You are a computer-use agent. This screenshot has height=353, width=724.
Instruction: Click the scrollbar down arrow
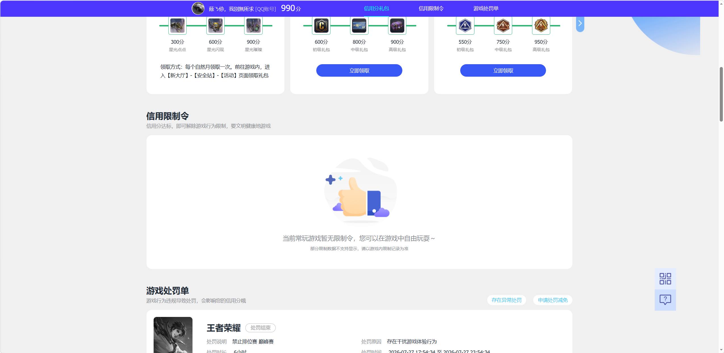click(721, 350)
